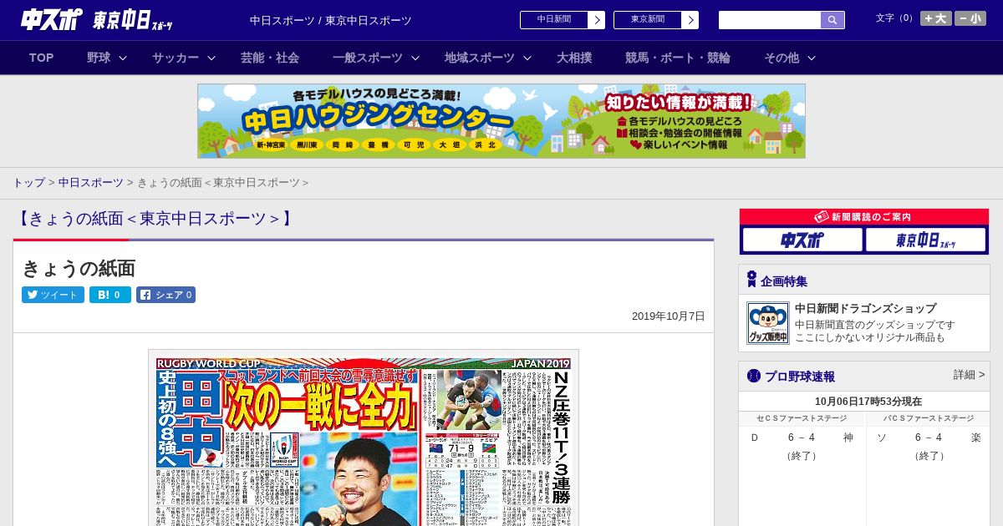Image resolution: width=1003 pixels, height=526 pixels.
Task: Expand the 一般スポーツ dropdown chevron
Action: (415, 58)
